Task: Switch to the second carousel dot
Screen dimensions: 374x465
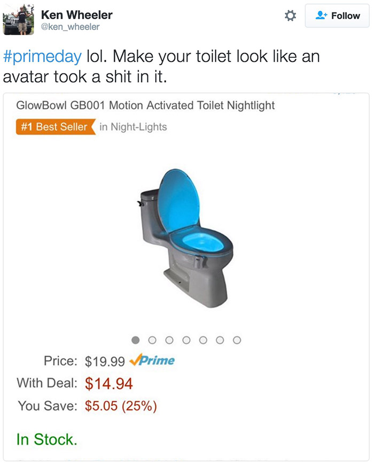Action: point(152,339)
